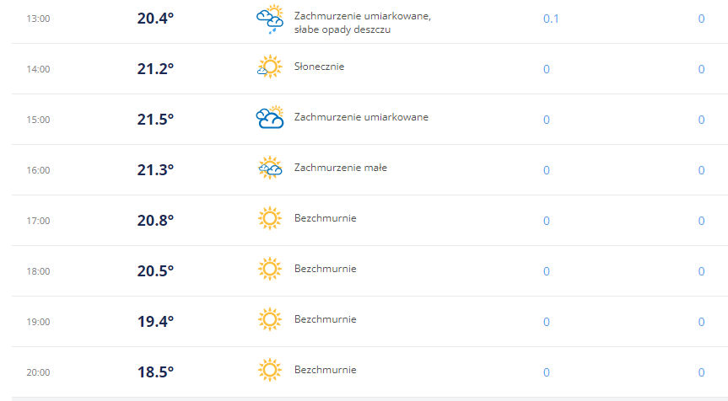Click the clear sun icon at 17:00
This screenshot has height=401, width=728.
tap(270, 218)
